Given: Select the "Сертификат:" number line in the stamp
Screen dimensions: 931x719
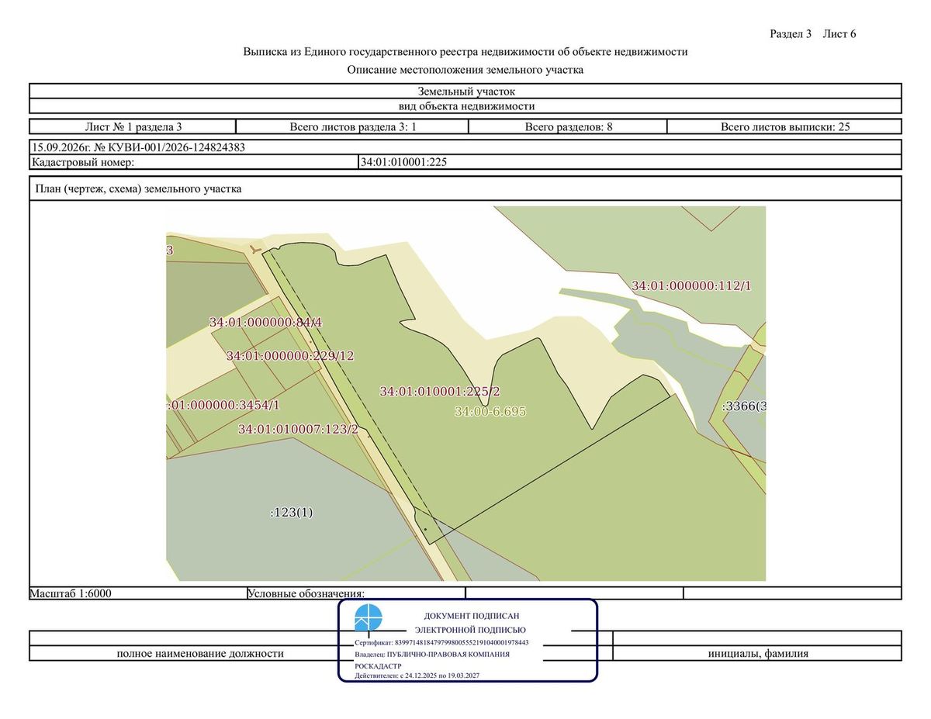Looking at the screenshot, I should (441, 643).
